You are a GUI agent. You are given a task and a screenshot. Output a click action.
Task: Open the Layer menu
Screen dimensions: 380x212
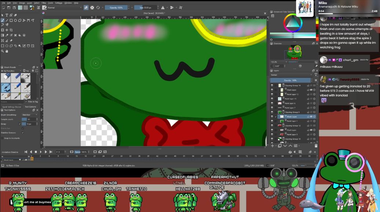click(29, 3)
